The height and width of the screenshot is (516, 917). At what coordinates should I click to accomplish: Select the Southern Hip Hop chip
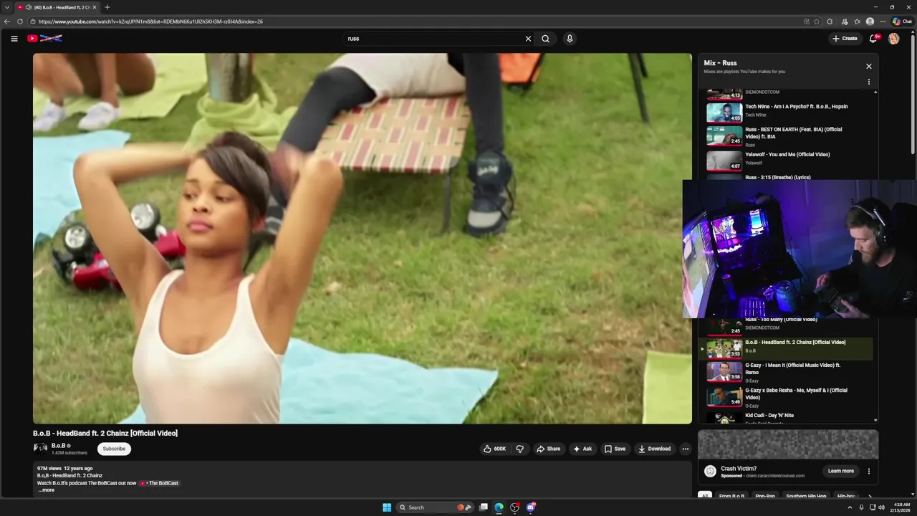806,496
